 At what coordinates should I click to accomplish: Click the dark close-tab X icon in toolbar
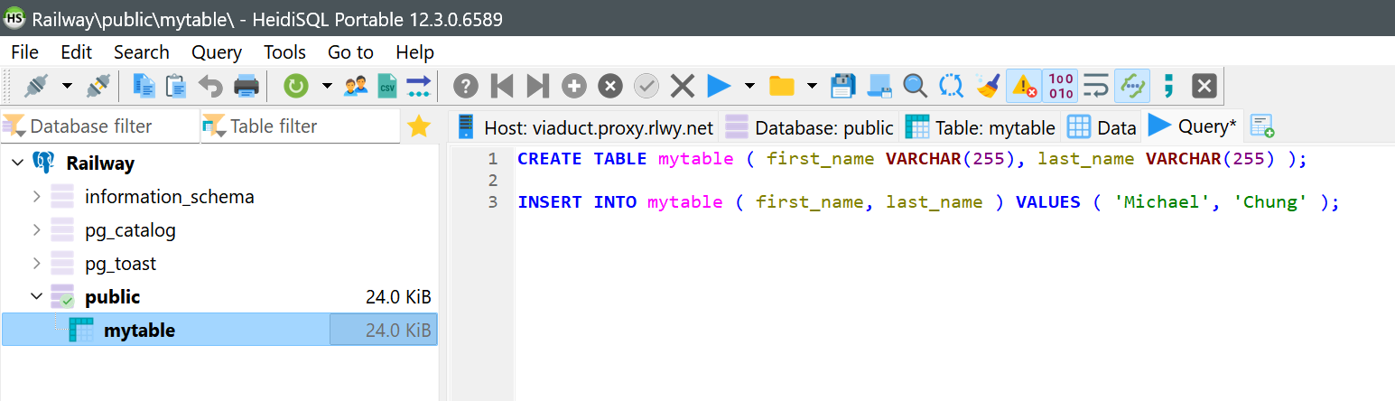(1204, 86)
